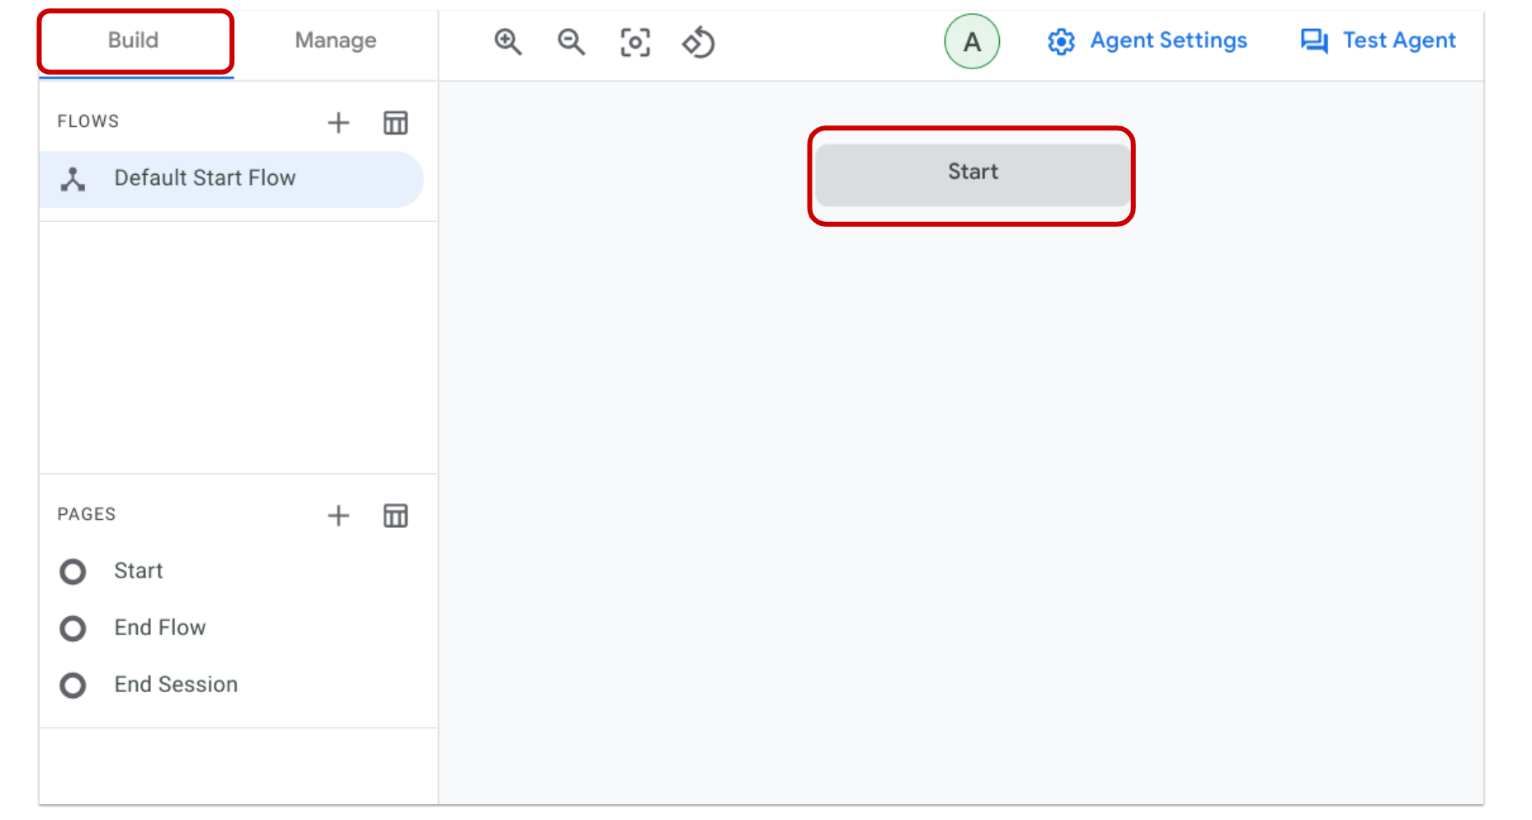The image size is (1532, 820).
Task: Click the reset layout icon
Action: (697, 42)
